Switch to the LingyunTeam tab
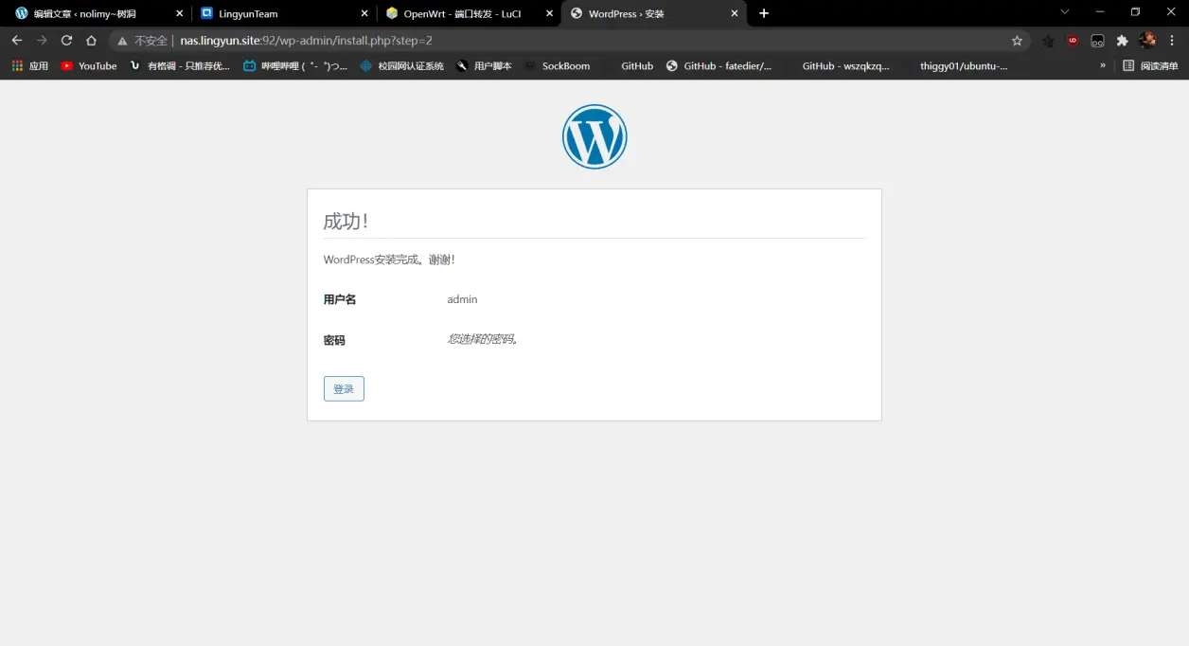Viewport: 1189px width, 646px height. 284,13
